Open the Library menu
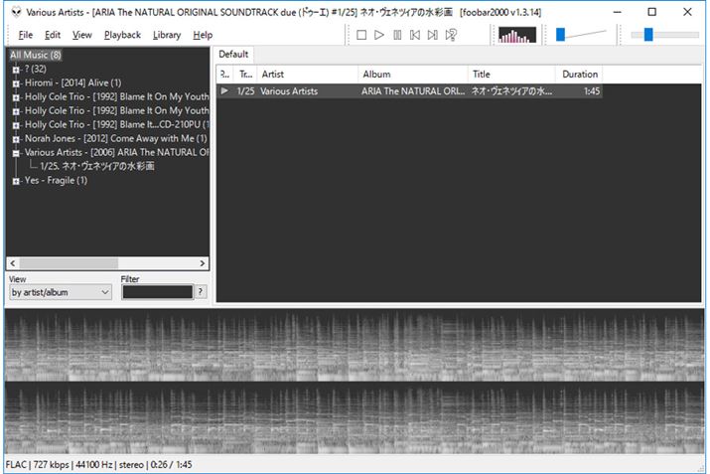The width and height of the screenshot is (710, 474). click(167, 35)
